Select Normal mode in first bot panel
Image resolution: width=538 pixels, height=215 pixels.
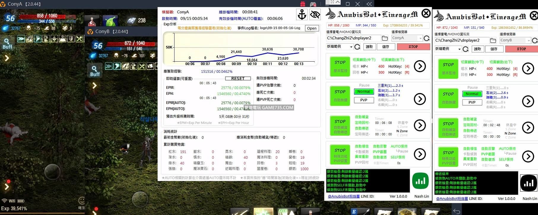click(364, 92)
